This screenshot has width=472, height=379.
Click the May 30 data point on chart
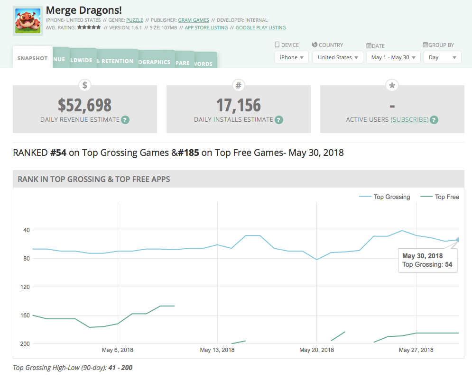458,240
